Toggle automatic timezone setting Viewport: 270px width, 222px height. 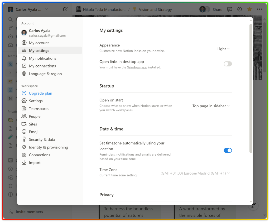tap(228, 150)
